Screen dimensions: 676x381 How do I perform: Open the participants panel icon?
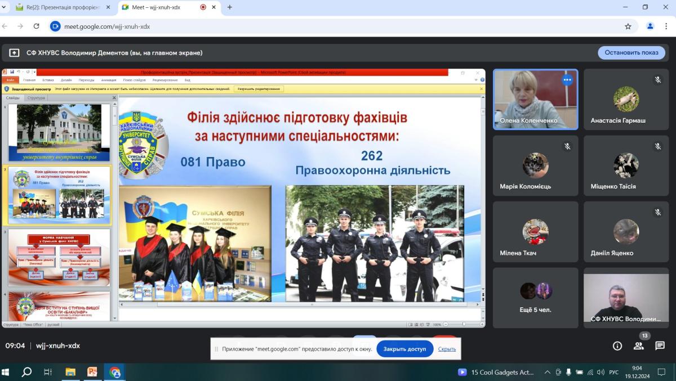[638, 346]
